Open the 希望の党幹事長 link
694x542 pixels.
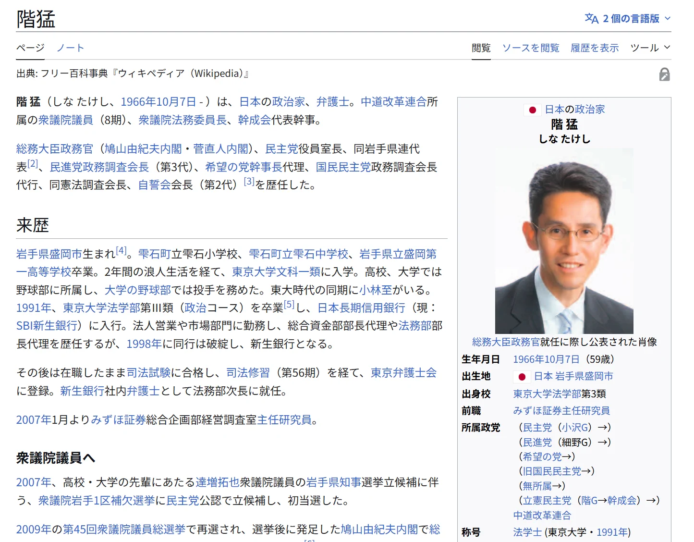click(x=244, y=167)
